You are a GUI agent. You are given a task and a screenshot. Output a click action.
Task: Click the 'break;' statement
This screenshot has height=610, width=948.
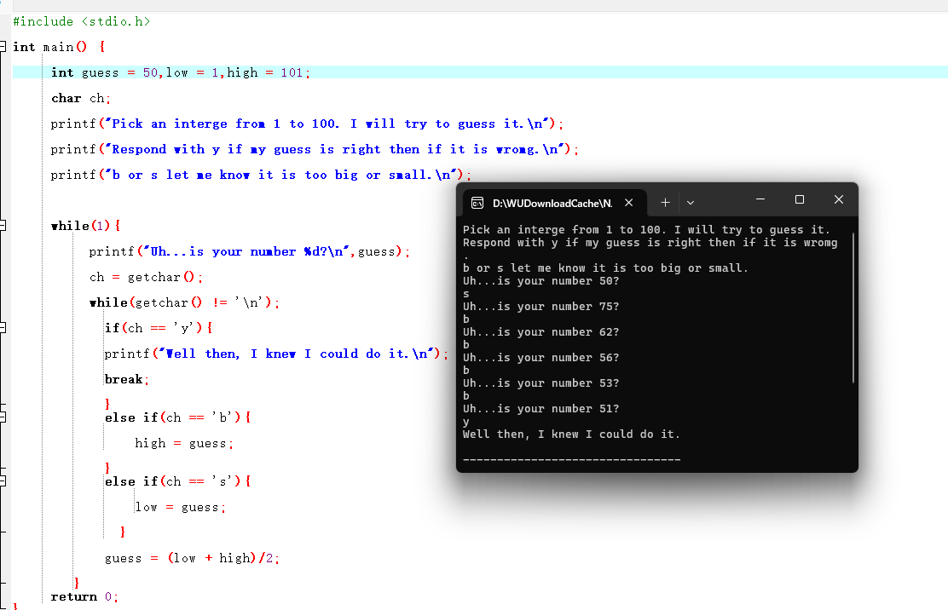pyautogui.click(x=126, y=379)
